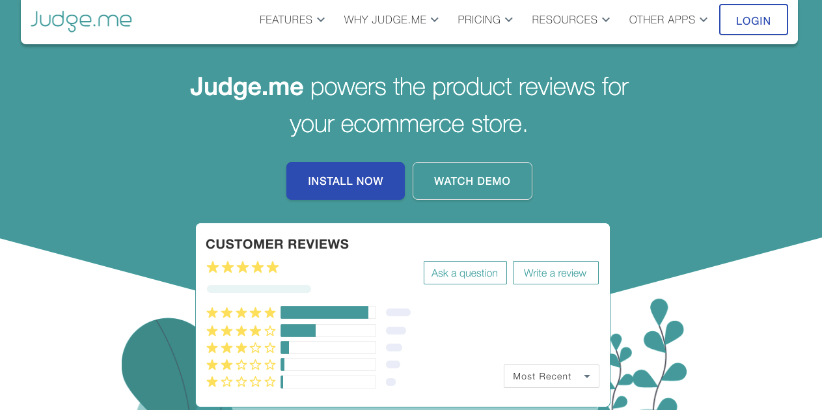Select the three-star row stars
822x410 pixels.
click(241, 348)
